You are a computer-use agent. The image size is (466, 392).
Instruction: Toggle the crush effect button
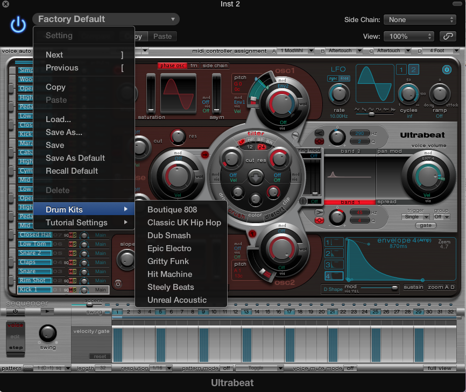click(x=237, y=213)
